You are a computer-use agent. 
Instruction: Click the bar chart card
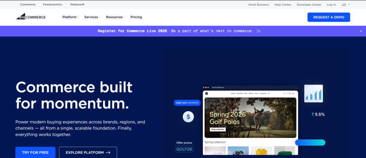pyautogui.click(x=313, y=93)
